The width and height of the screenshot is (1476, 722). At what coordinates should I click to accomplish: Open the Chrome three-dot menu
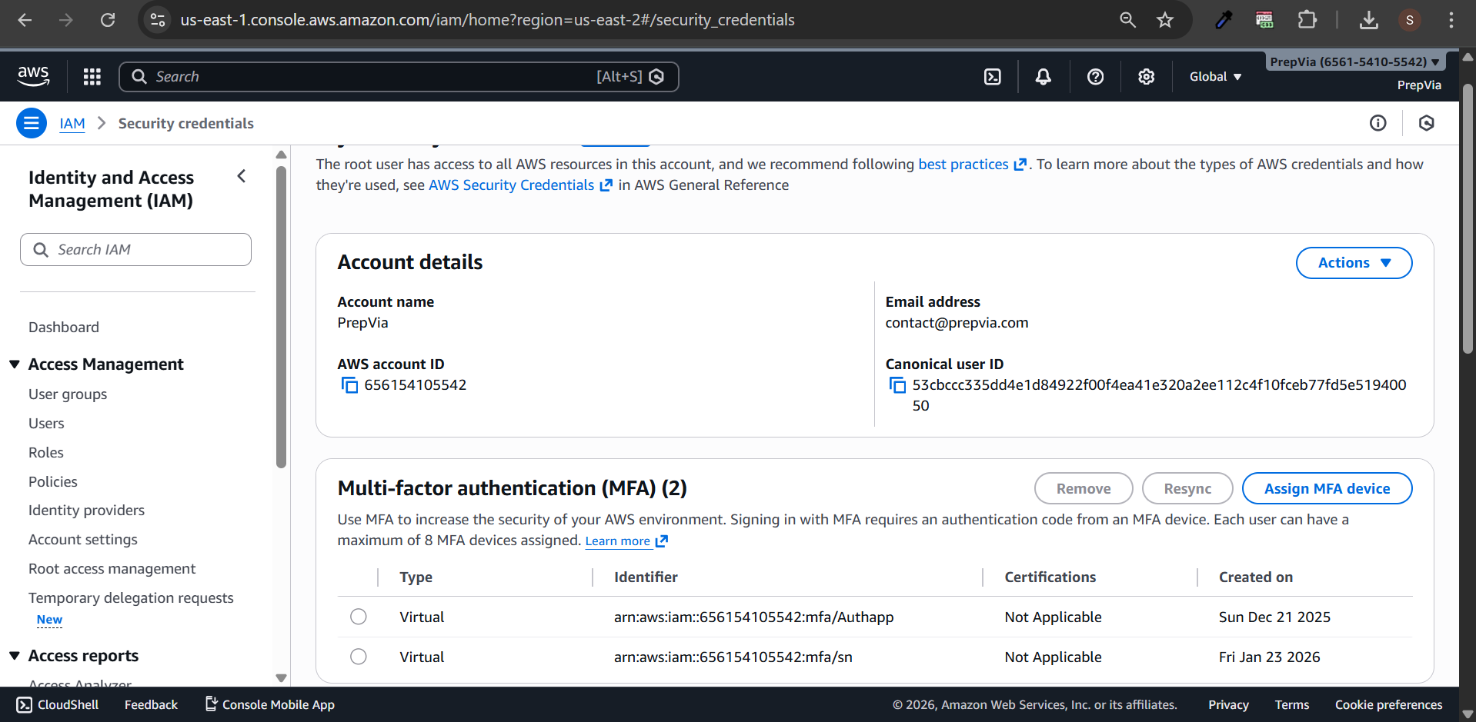click(1451, 20)
